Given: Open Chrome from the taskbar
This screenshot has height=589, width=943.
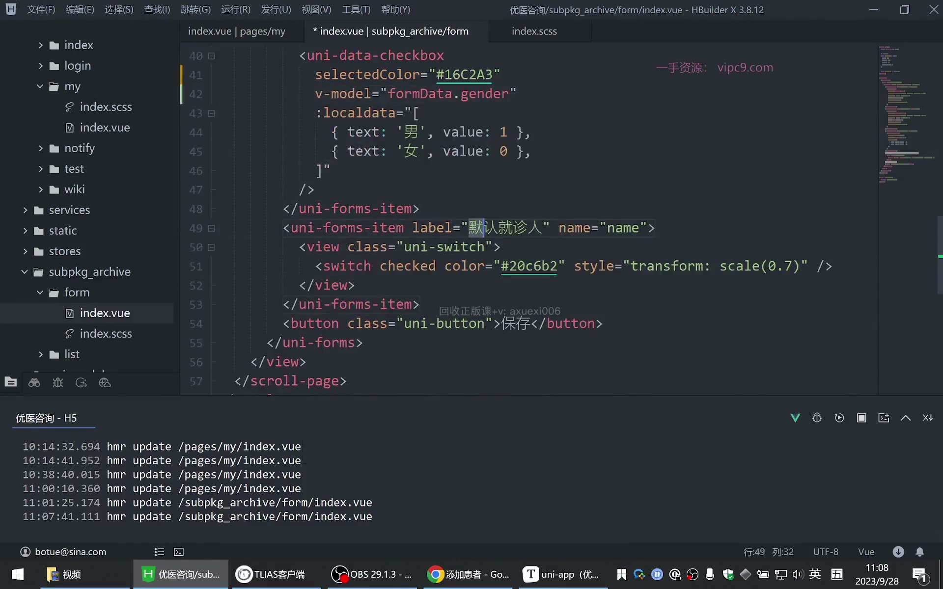Looking at the screenshot, I should pyautogui.click(x=468, y=574).
